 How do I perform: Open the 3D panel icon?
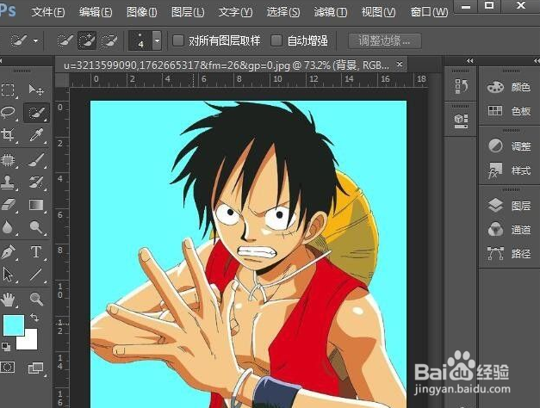coord(461,121)
